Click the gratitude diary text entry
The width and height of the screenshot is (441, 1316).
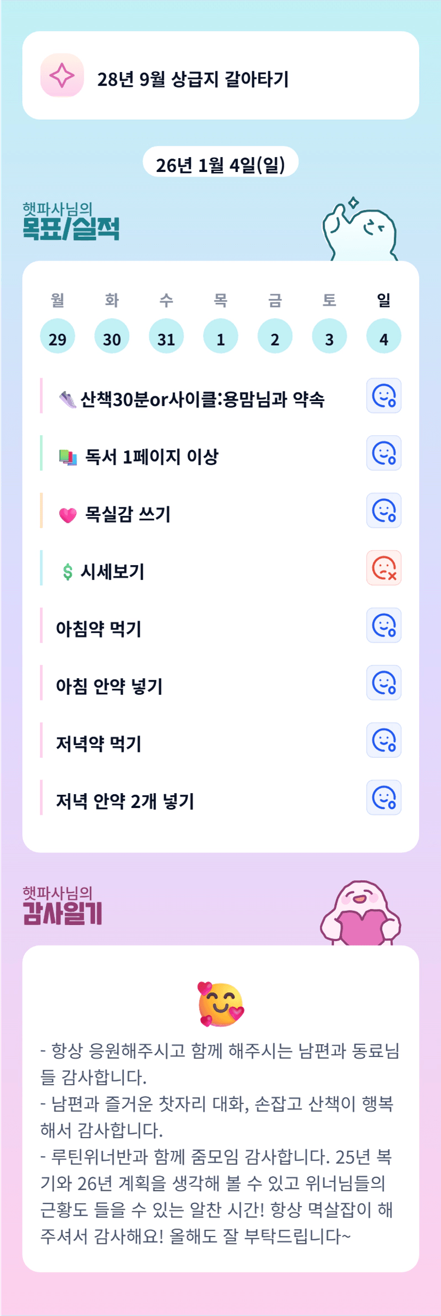pyautogui.click(x=221, y=1143)
